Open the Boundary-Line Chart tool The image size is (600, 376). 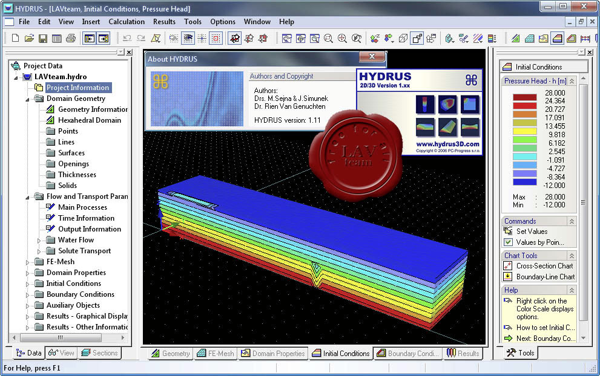[546, 276]
